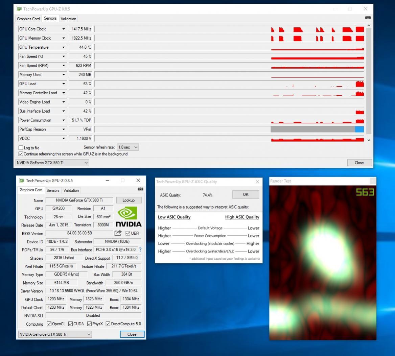395x356 pixels.
Task: Switch to Graphics Card tab in Sensors window
Action: pyautogui.click(x=28, y=19)
